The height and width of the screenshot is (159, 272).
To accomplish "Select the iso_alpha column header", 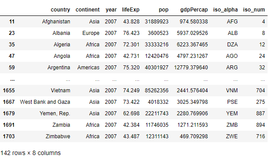I will pos(225,10).
